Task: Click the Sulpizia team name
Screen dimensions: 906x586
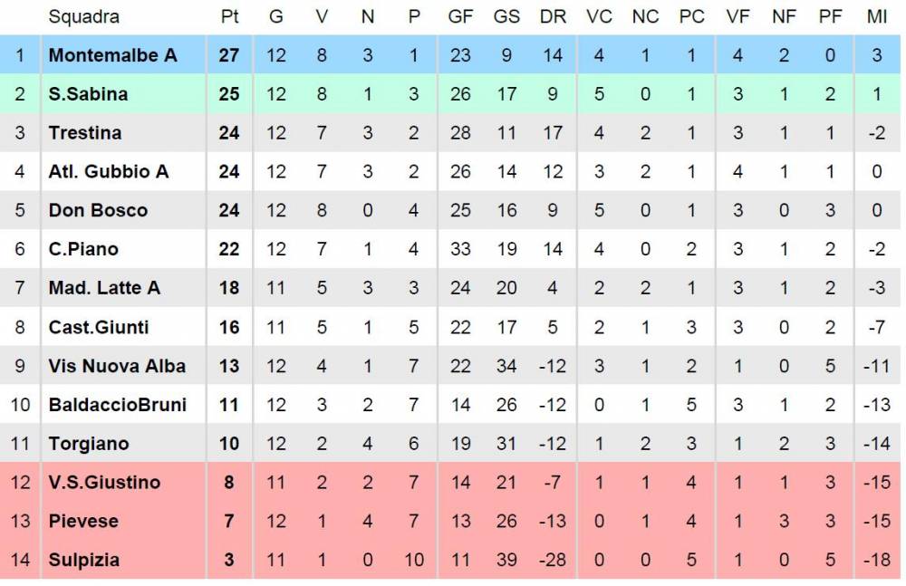Action: [83, 560]
